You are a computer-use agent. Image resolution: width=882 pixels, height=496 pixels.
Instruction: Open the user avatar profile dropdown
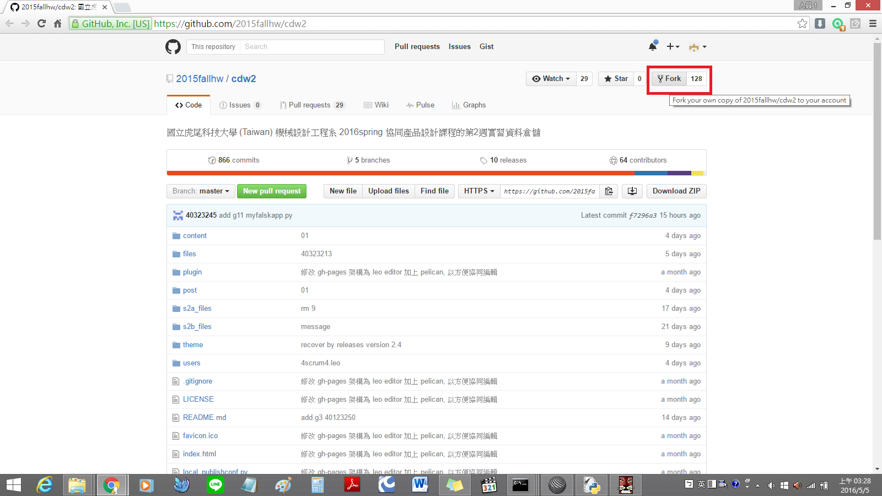(697, 47)
